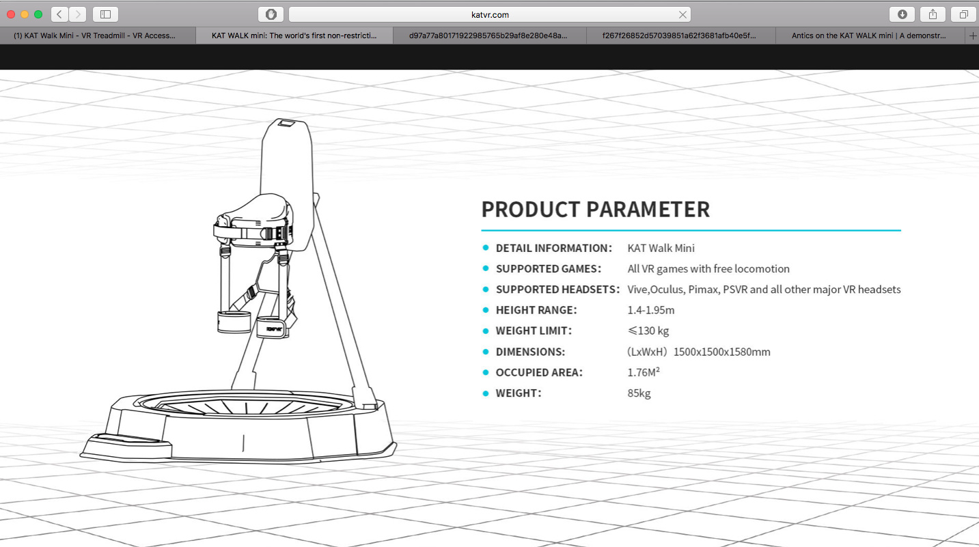Open the Share menu
Screen dimensions: 979x547
pyautogui.click(x=933, y=14)
